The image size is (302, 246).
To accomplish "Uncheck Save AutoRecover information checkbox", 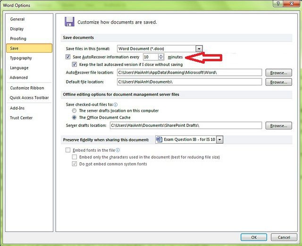I will tap(68, 57).
